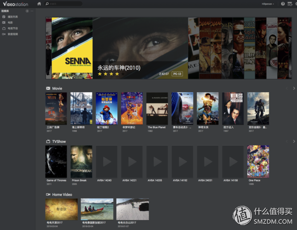Screen dimensions: 297x230
Task: Click the TVShow section TV icon
Action: click(x=48, y=141)
